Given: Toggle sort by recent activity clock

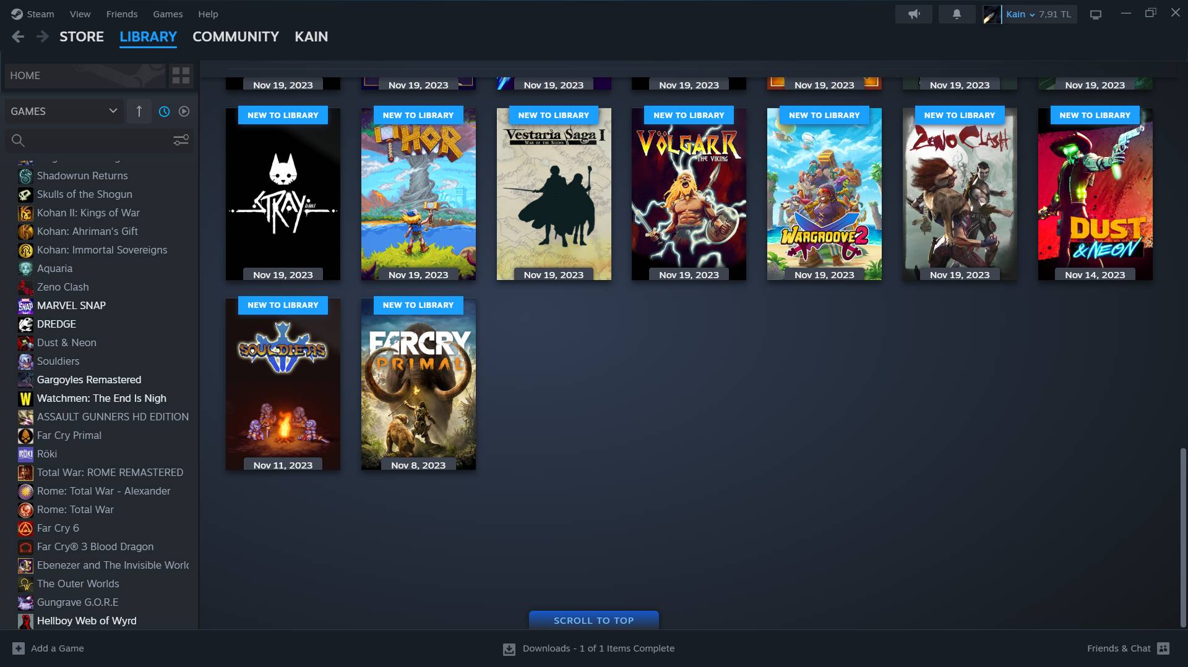Looking at the screenshot, I should (164, 111).
